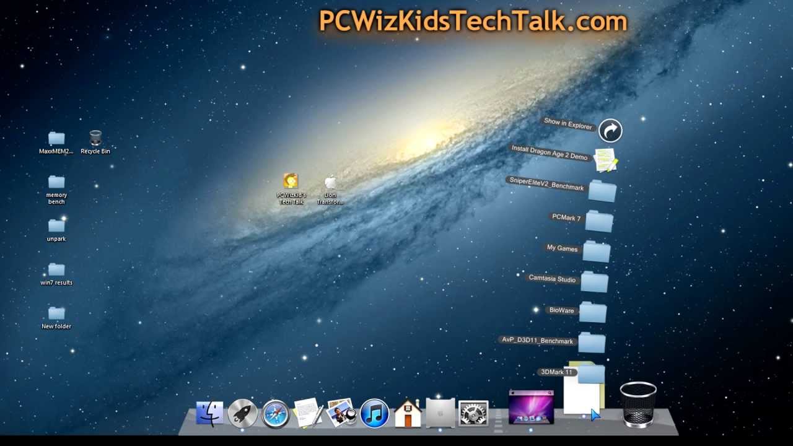Click the "Show in Explorer" label
The height and width of the screenshot is (446, 793).
tap(567, 123)
